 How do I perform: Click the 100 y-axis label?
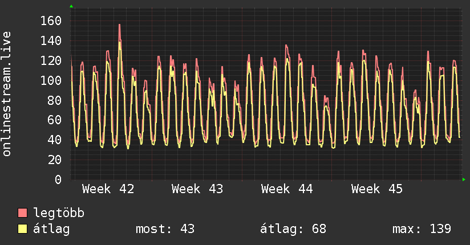coord(51,80)
